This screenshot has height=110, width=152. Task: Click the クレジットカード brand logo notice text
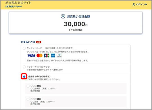tap(58, 52)
